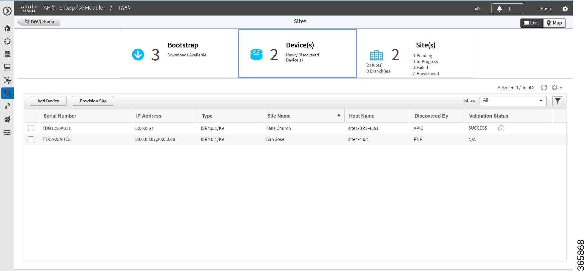Viewport: 584px width, 271px height.
Task: Sort by IP Address column
Action: pyautogui.click(x=149, y=116)
